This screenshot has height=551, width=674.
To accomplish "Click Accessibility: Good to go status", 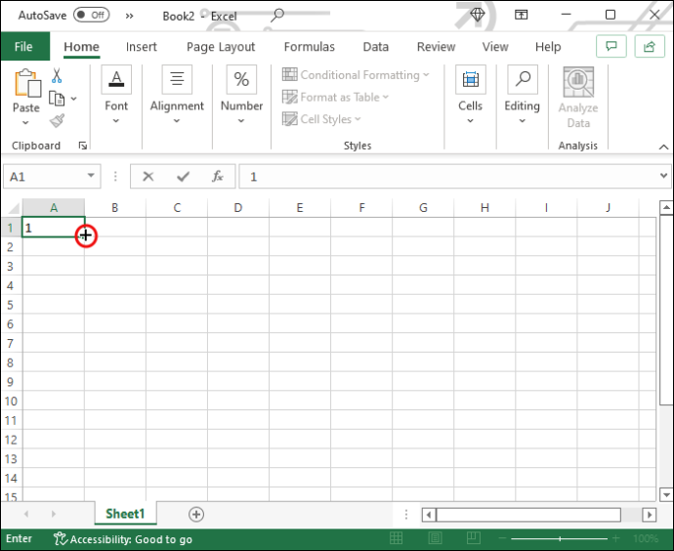I will 122,539.
